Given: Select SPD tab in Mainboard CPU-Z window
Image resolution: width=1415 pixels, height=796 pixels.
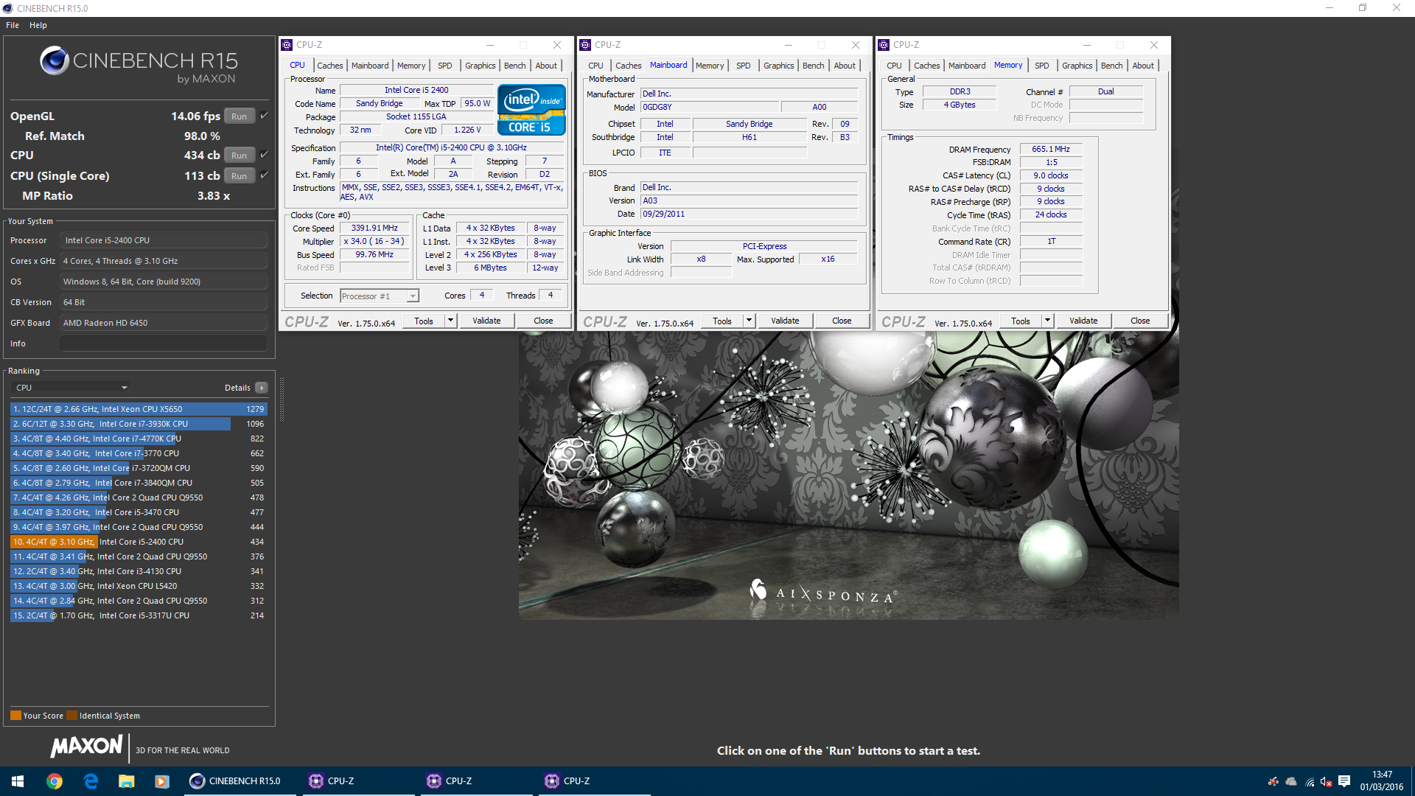Looking at the screenshot, I should click(x=744, y=66).
